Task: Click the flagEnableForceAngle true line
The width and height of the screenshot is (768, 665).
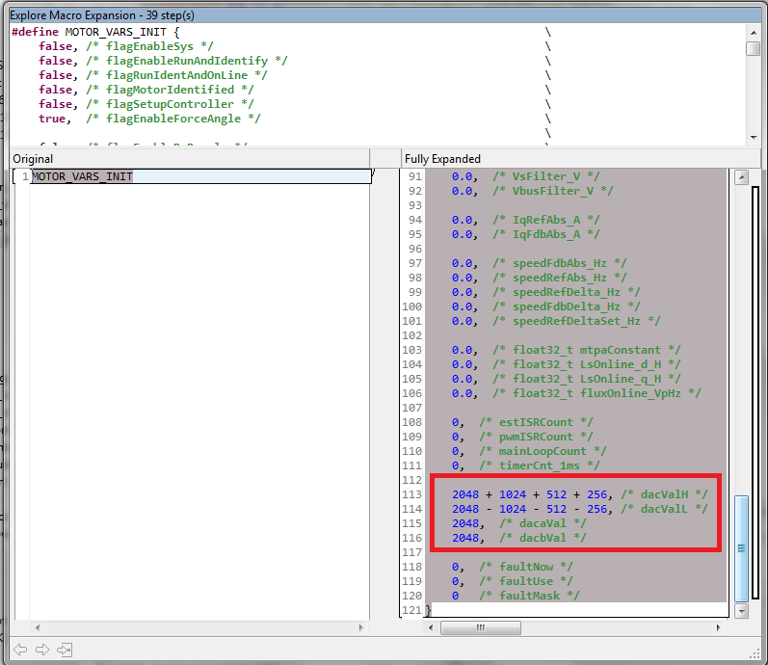Action: [149, 119]
